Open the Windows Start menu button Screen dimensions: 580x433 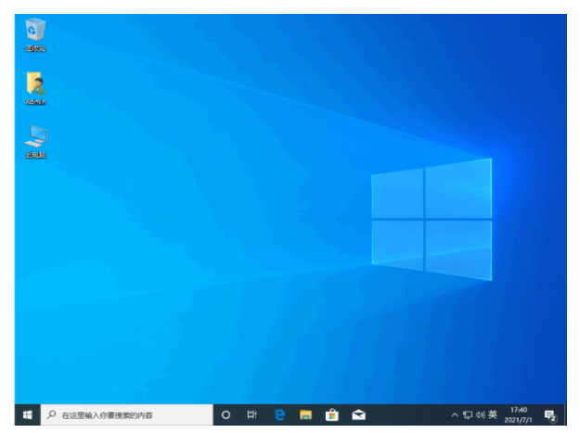pos(27,414)
